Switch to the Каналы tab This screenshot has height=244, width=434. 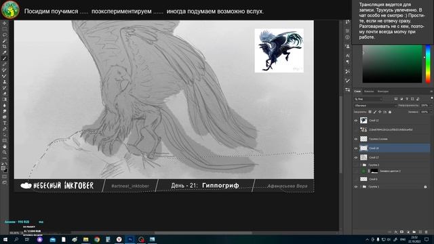pyautogui.click(x=369, y=91)
